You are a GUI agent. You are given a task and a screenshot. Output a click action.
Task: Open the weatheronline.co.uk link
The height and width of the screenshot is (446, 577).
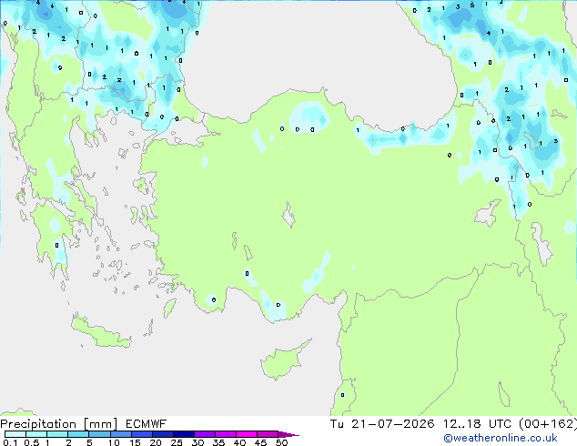(x=501, y=438)
